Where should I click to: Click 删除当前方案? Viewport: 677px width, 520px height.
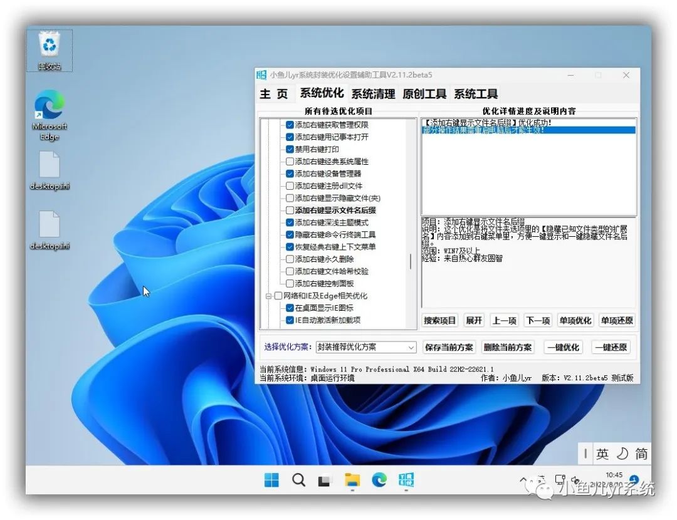(x=507, y=347)
